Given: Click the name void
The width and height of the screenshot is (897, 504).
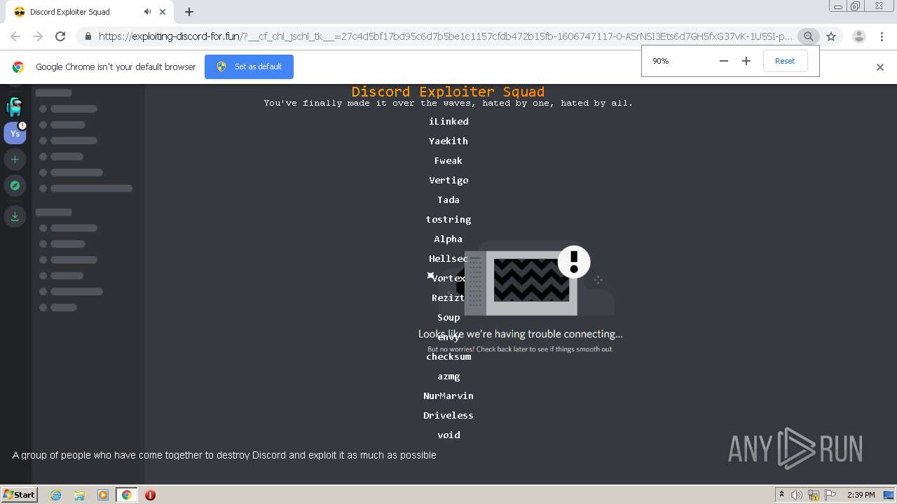Looking at the screenshot, I should (x=448, y=435).
